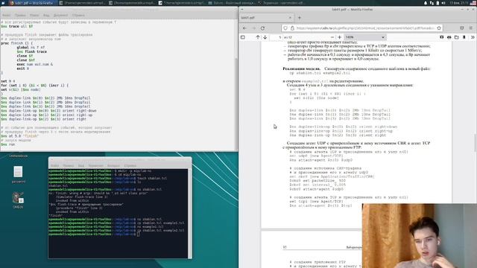Image resolution: width=477 pixels, height=268 pixels.
Task: Open Правка menu in terminal window
Action: click(68, 165)
